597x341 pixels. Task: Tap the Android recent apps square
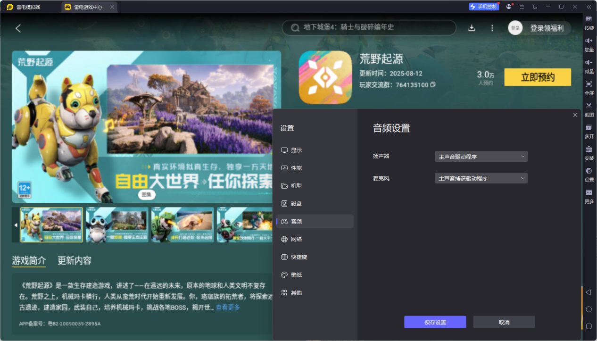pos(589,326)
